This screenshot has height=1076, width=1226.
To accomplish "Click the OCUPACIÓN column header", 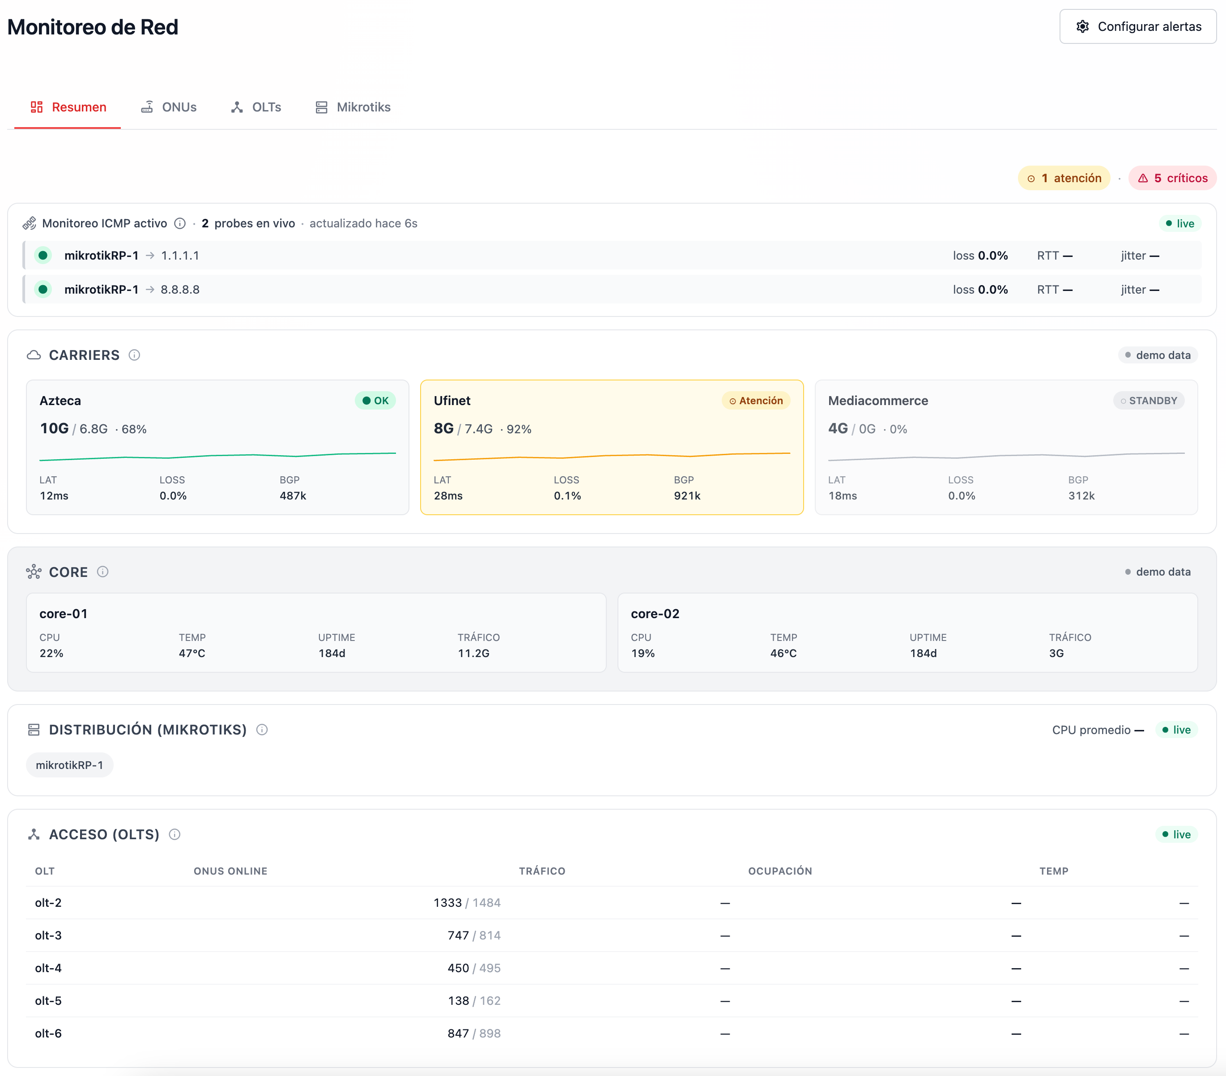I will (780, 871).
